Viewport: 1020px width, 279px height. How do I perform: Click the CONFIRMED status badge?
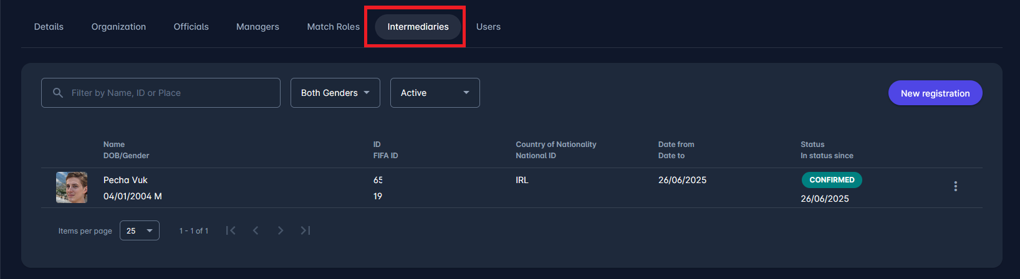point(832,180)
